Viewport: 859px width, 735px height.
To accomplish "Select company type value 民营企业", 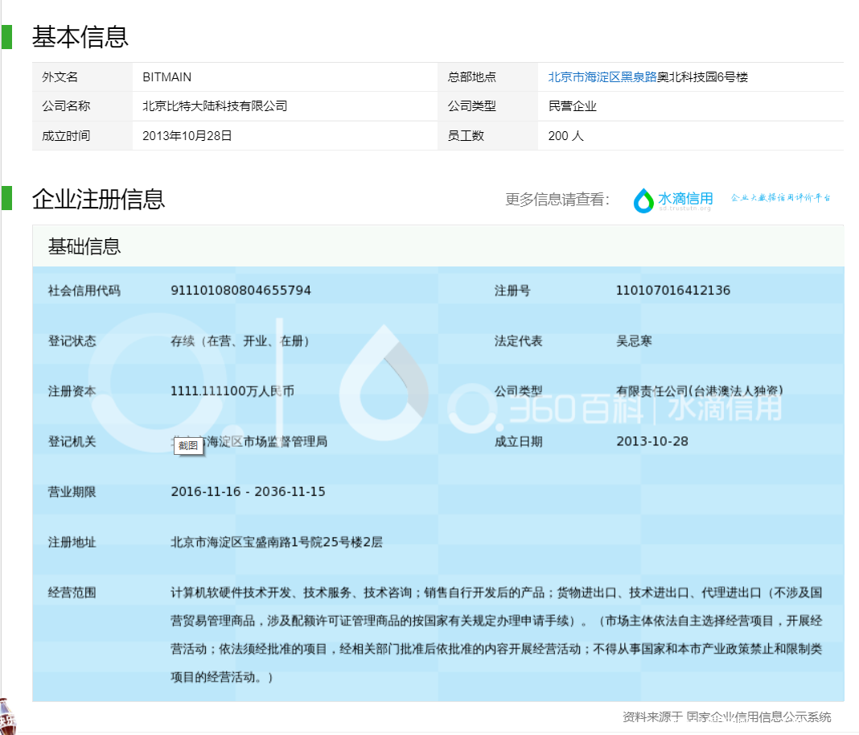I will coord(573,106).
